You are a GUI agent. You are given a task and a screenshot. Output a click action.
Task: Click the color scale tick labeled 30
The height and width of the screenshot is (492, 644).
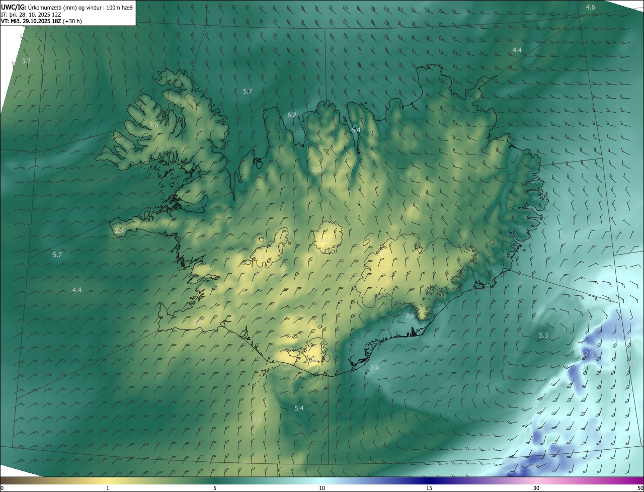(x=536, y=488)
